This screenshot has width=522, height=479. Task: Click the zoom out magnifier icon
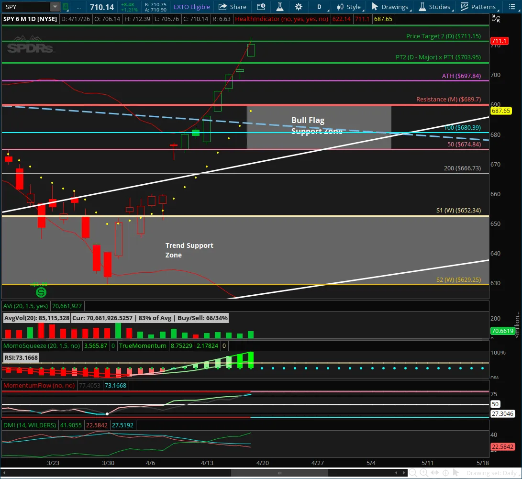point(413,473)
